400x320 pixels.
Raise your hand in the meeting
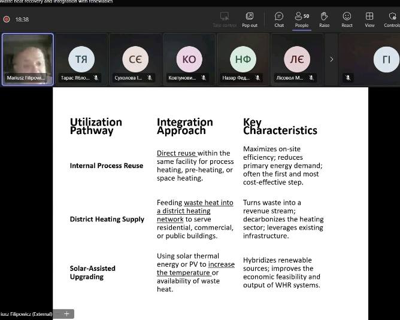pyautogui.click(x=324, y=19)
